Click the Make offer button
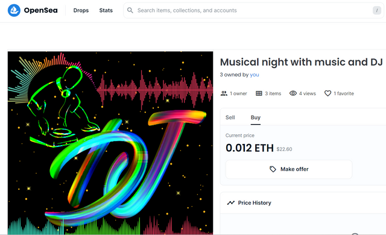 tap(289, 169)
